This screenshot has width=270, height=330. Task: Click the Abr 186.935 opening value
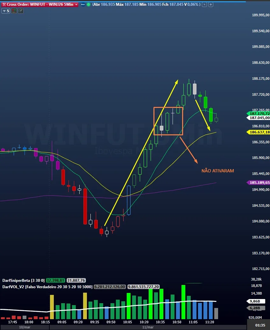[104, 4]
